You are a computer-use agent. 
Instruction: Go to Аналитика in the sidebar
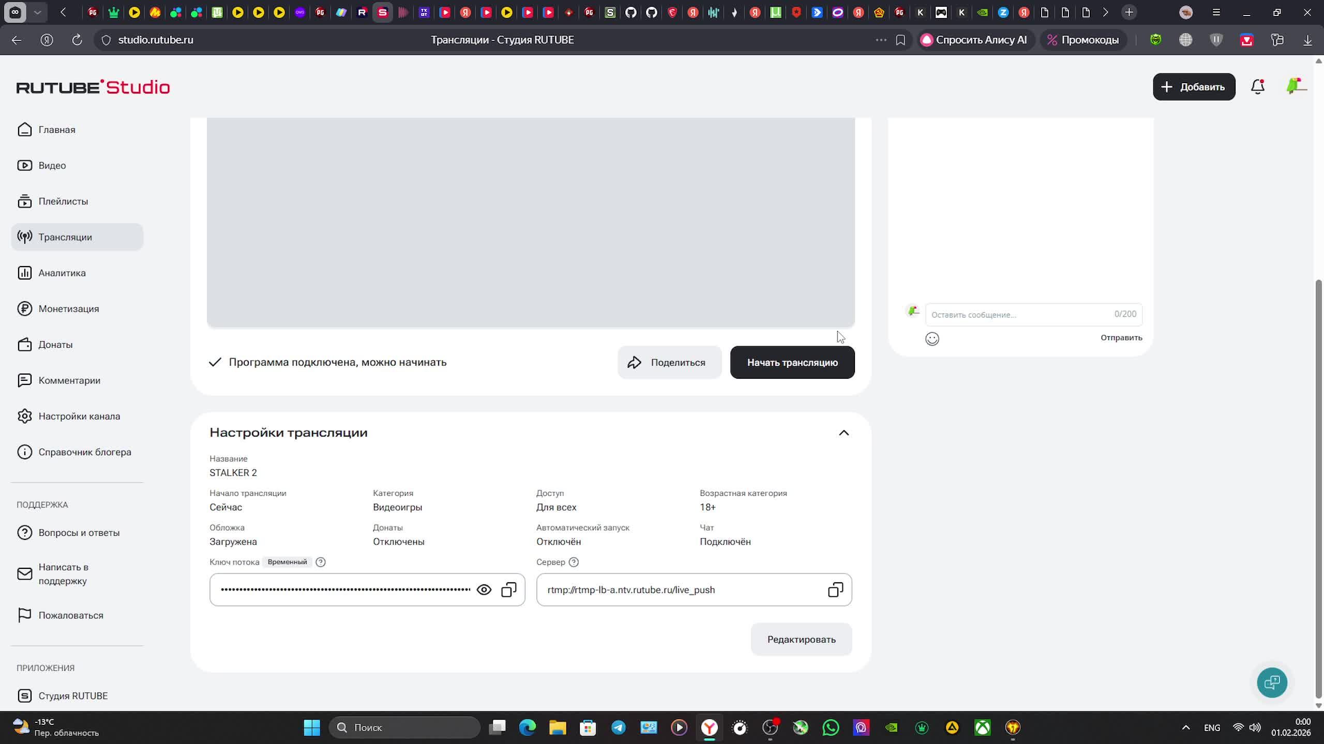[x=62, y=273]
